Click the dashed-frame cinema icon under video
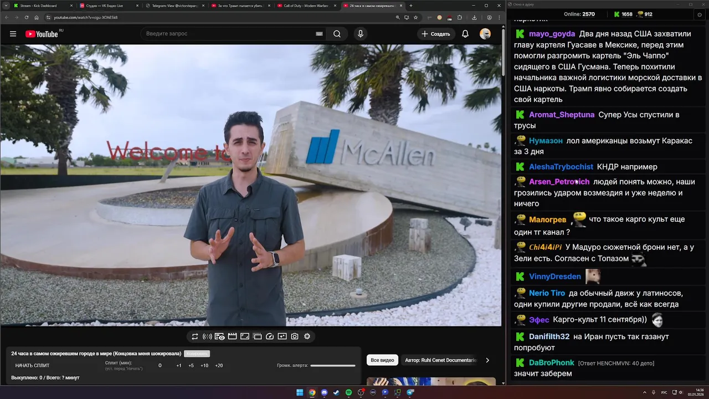Viewport: 709px width, 399px height. pyautogui.click(x=258, y=336)
